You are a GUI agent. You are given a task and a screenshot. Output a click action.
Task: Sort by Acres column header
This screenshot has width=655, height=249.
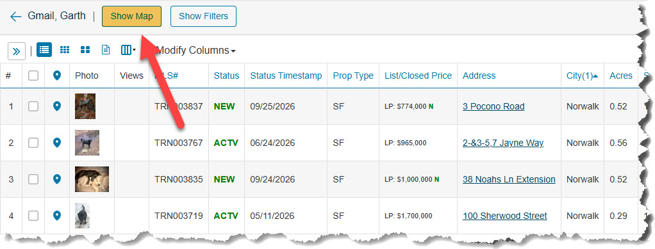(x=621, y=76)
